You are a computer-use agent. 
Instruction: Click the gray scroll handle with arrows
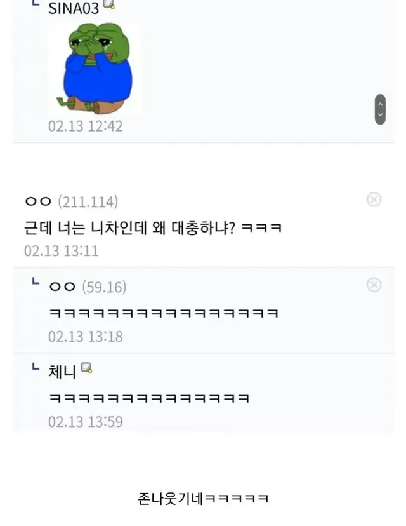click(x=380, y=109)
